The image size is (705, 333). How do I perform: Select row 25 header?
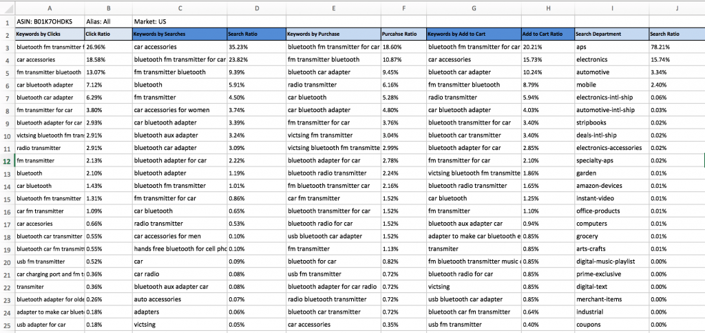click(7, 325)
